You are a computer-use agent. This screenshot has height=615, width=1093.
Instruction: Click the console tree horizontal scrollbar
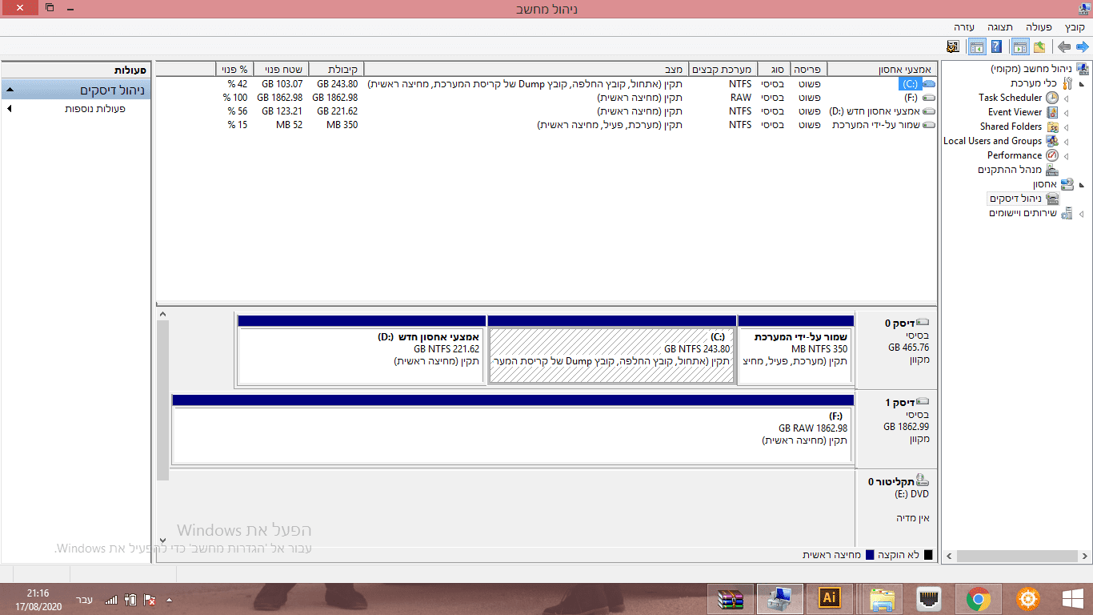point(1017,556)
